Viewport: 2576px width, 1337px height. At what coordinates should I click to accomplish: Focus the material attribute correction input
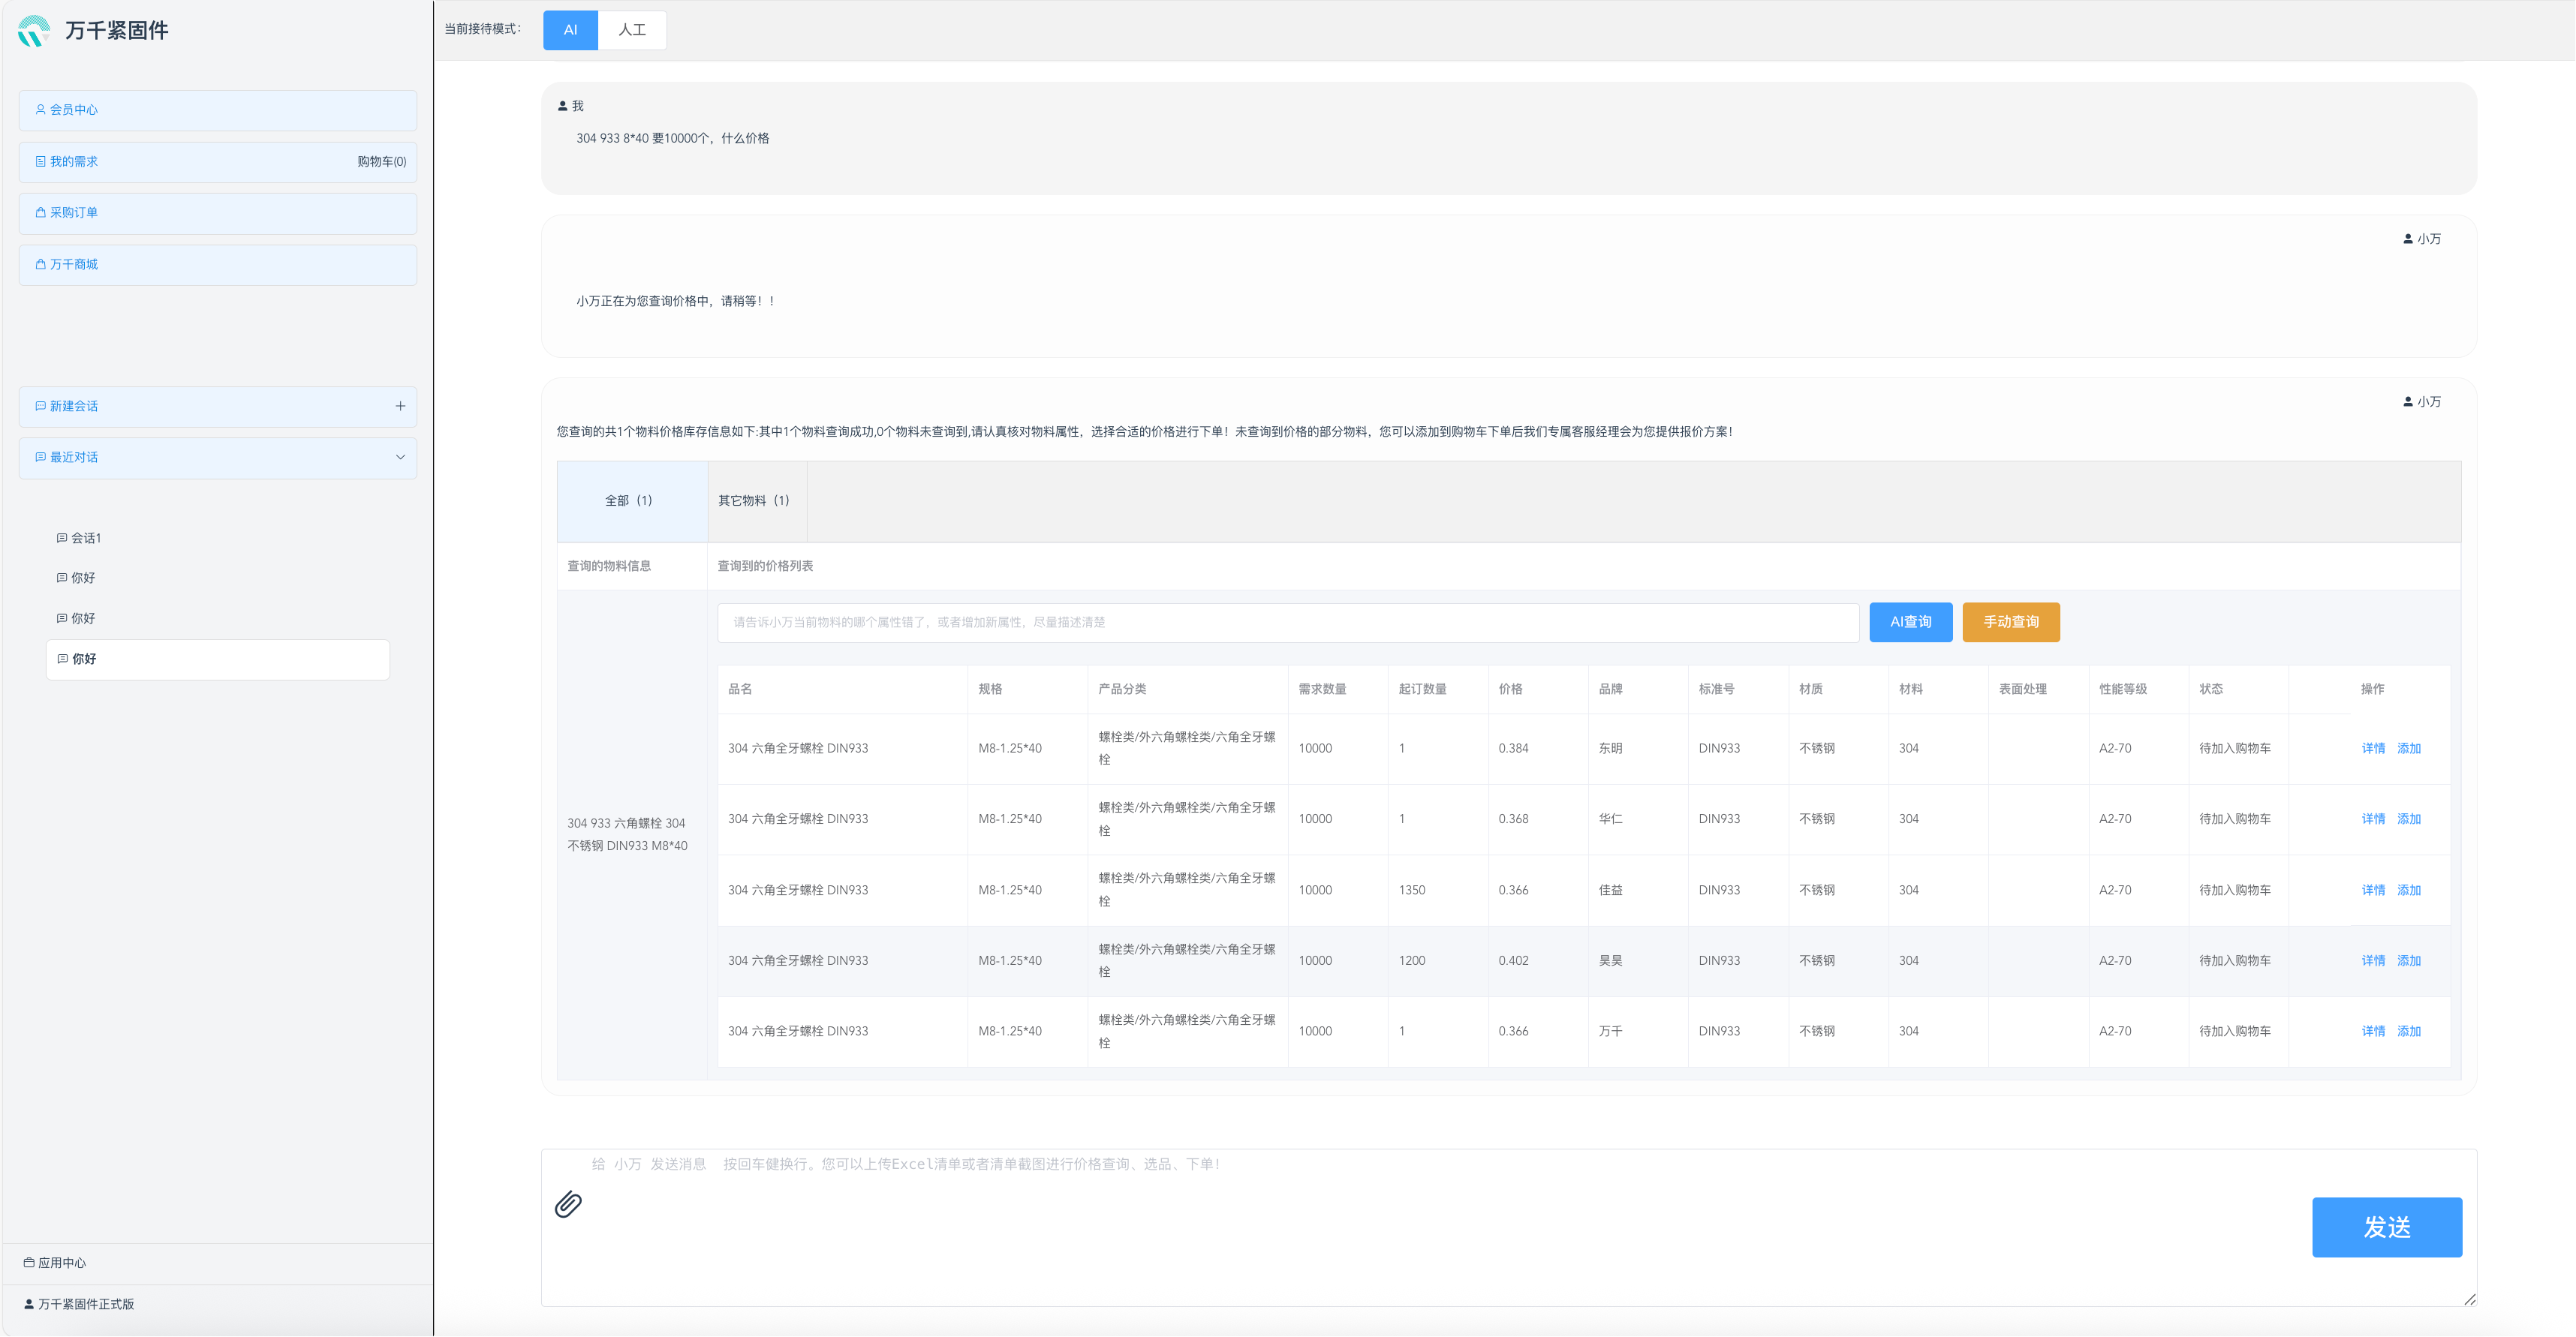tap(1286, 621)
